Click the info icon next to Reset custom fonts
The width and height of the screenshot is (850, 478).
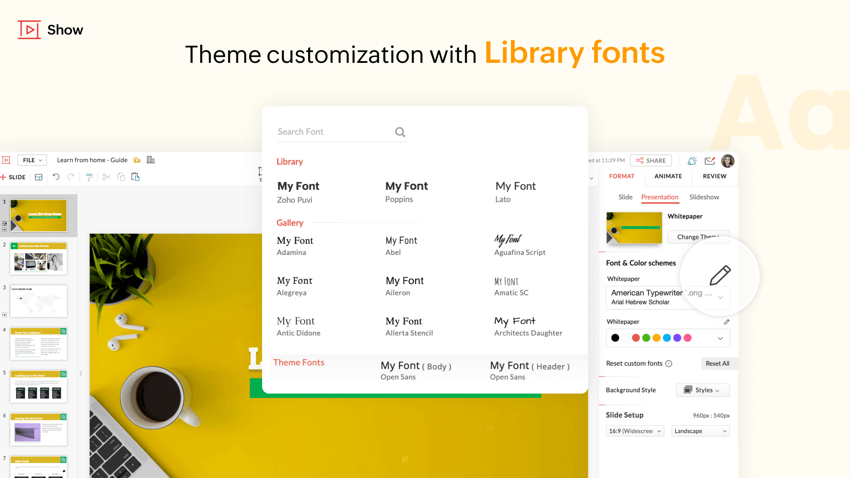pyautogui.click(x=669, y=364)
